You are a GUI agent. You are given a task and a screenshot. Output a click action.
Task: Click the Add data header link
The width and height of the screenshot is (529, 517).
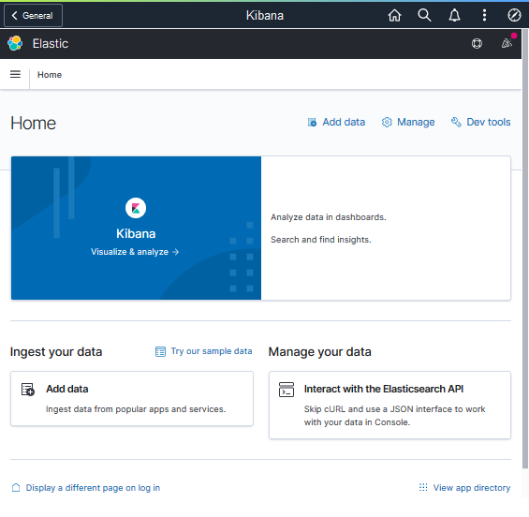click(x=344, y=122)
